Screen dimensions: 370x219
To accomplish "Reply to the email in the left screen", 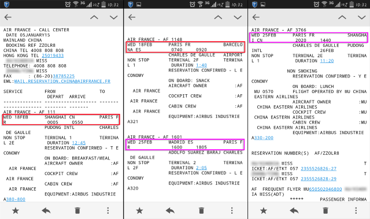I will tap(46, 210).
